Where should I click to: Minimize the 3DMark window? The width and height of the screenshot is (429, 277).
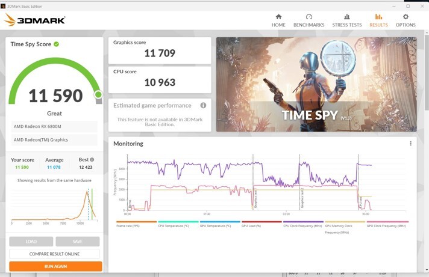coord(394,6)
